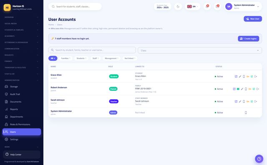This screenshot has height=165, width=267.
Task: Open the notifications bell icon
Action: pos(207,7)
